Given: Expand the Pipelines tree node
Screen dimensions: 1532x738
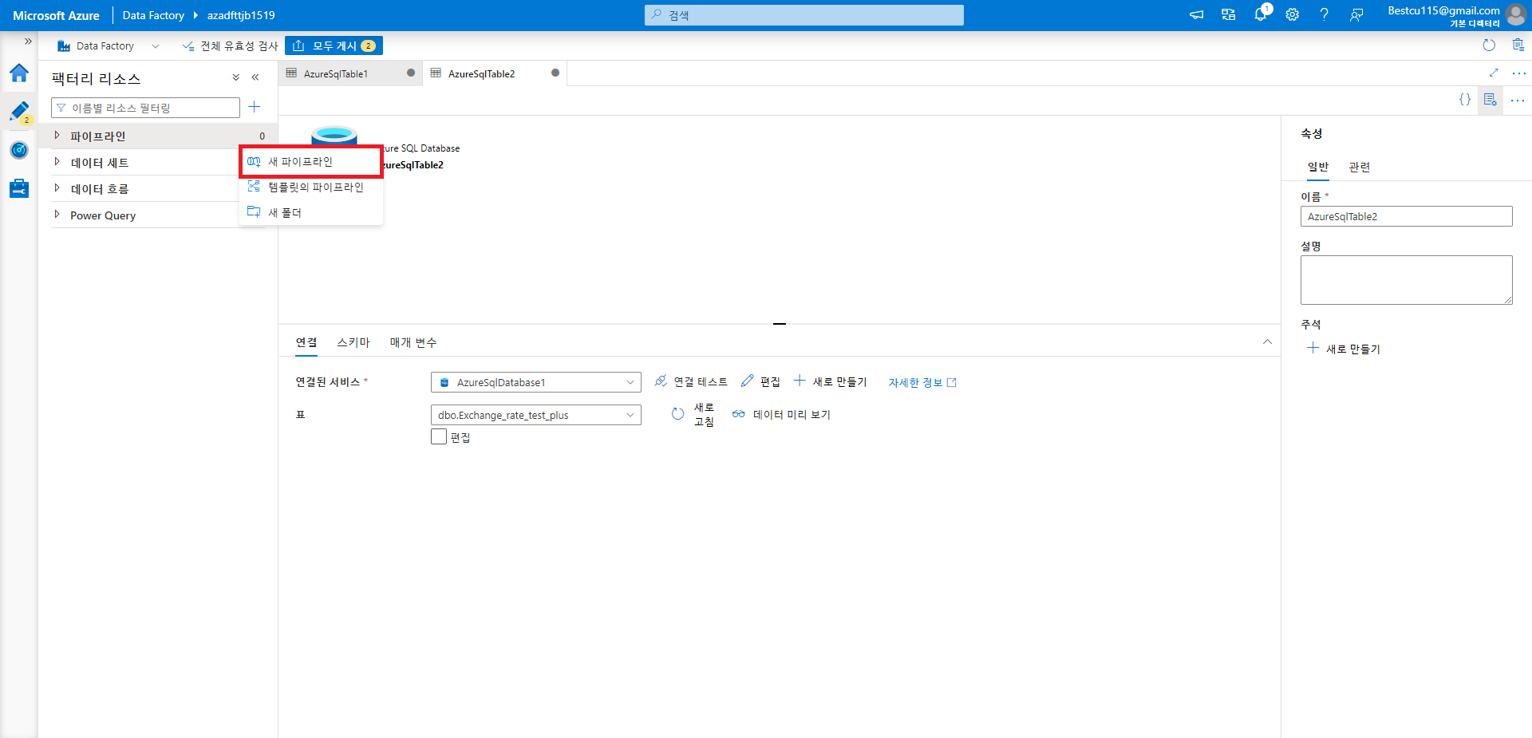Looking at the screenshot, I should click(x=57, y=136).
